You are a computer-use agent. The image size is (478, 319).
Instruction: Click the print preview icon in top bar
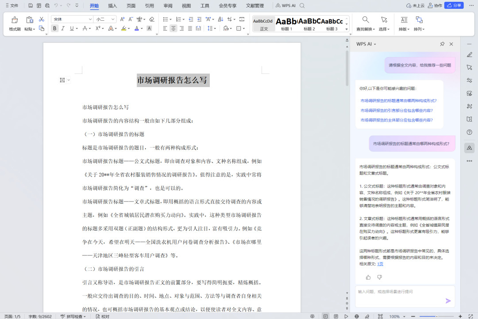(47, 5)
